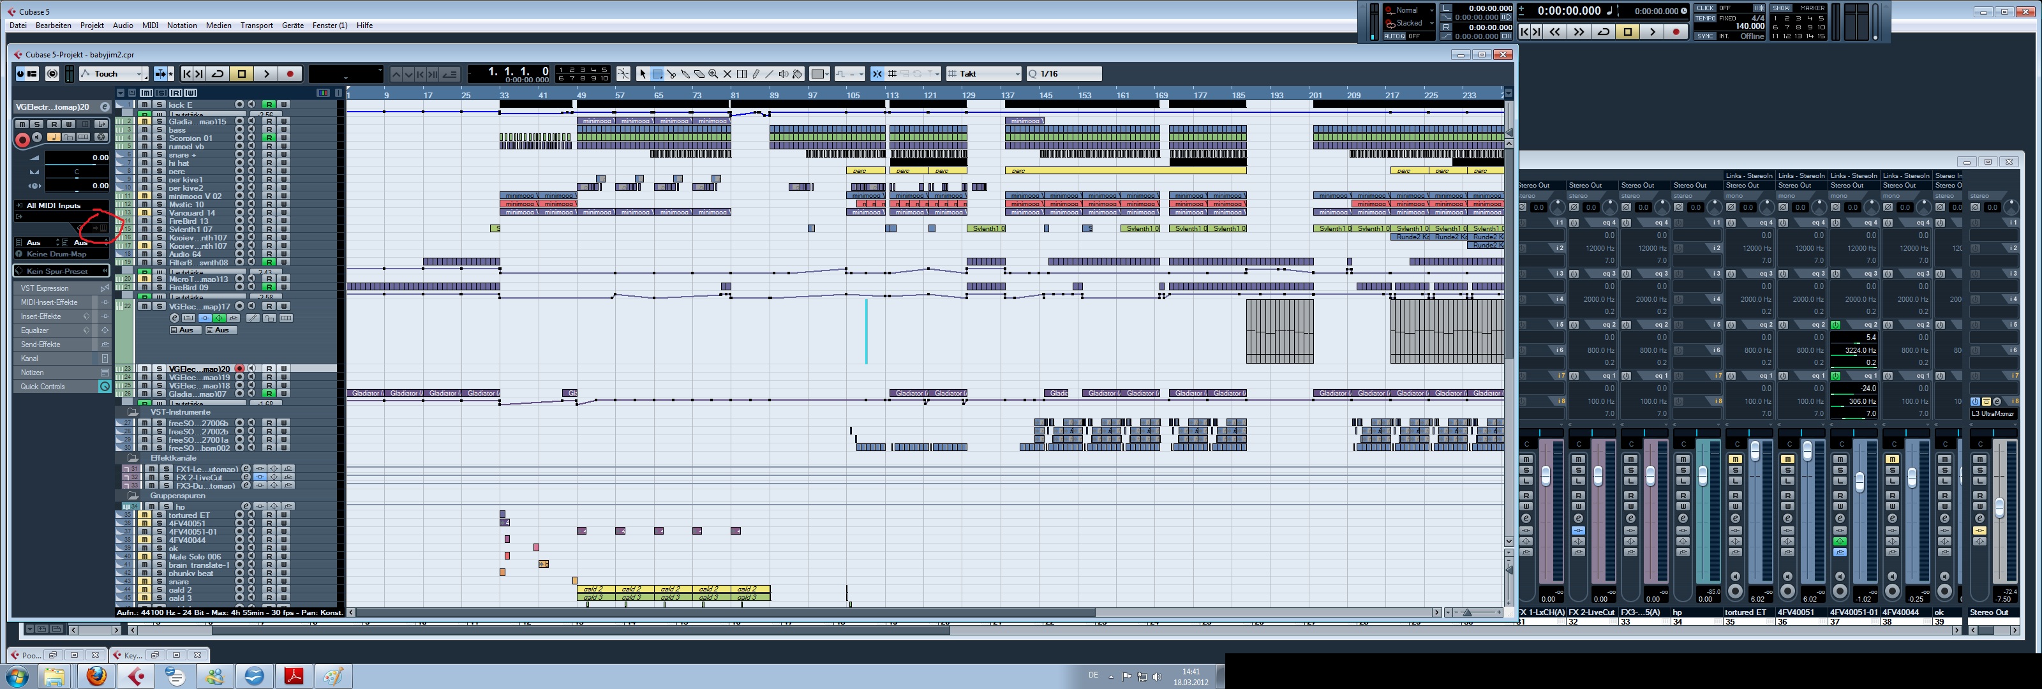Image resolution: width=2042 pixels, height=689 pixels.
Task: Mute the bass track
Action: 145,130
